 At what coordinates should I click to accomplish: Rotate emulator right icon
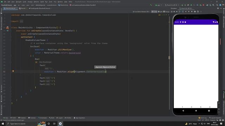click(x=183, y=12)
